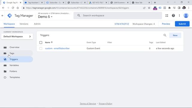Open the Folders section in sidebar
This screenshot has width=192, height=108.
(13, 71)
